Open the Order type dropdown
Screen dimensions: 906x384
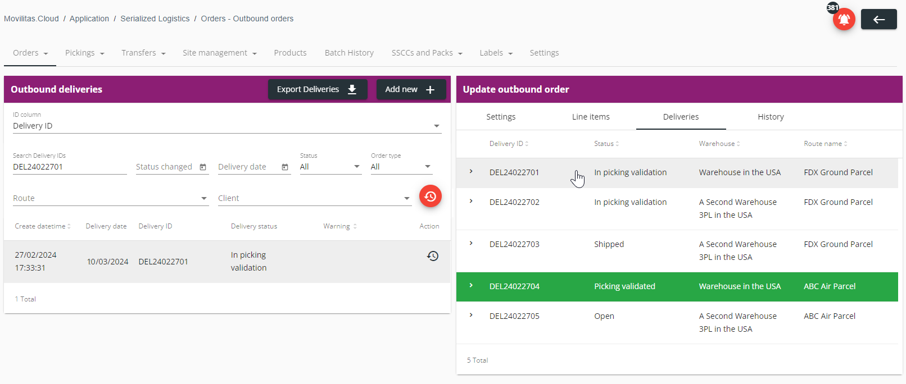401,167
